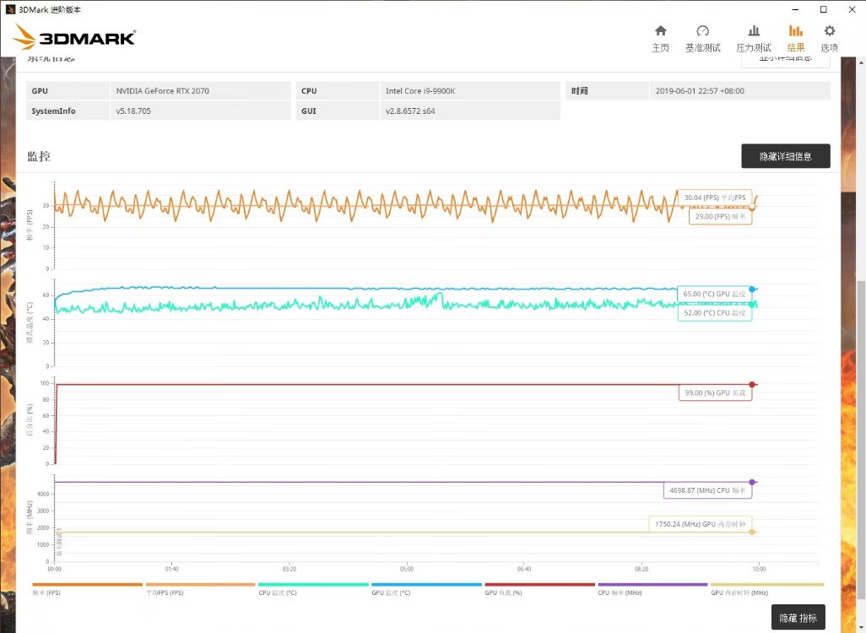Click the 3DMark logo in the header

click(74, 37)
